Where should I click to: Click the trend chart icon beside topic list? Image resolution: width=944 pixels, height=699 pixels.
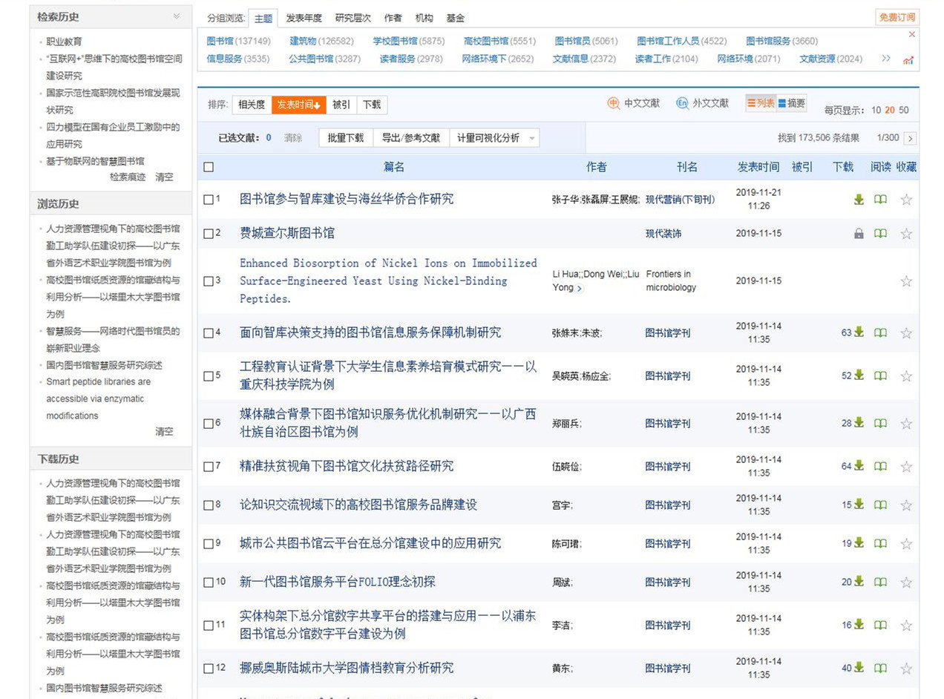pos(908,60)
